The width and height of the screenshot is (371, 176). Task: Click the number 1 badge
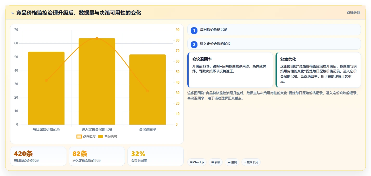[x=194, y=31]
